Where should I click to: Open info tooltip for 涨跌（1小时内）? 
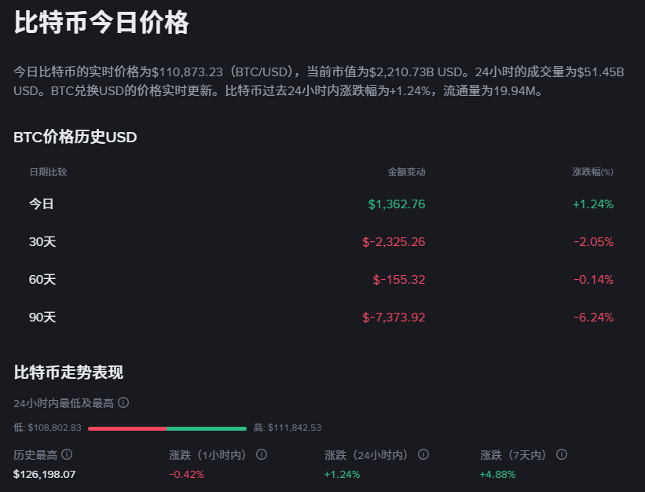[262, 454]
